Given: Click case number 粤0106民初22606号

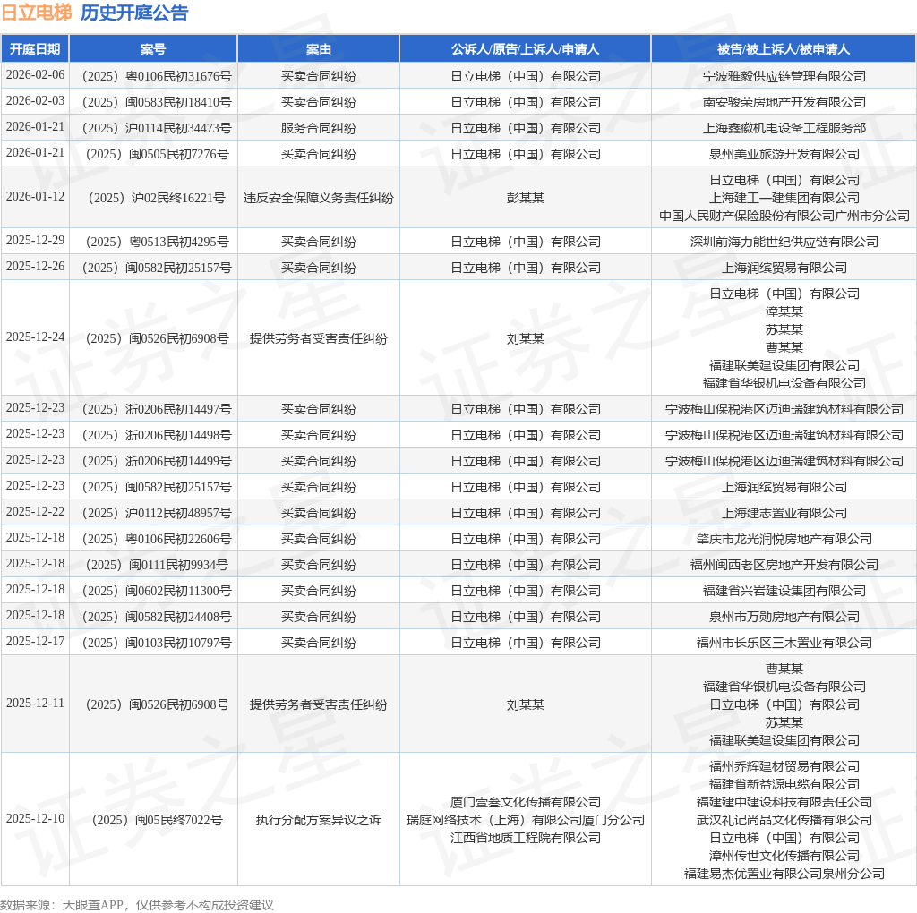Looking at the screenshot, I should [x=178, y=539].
